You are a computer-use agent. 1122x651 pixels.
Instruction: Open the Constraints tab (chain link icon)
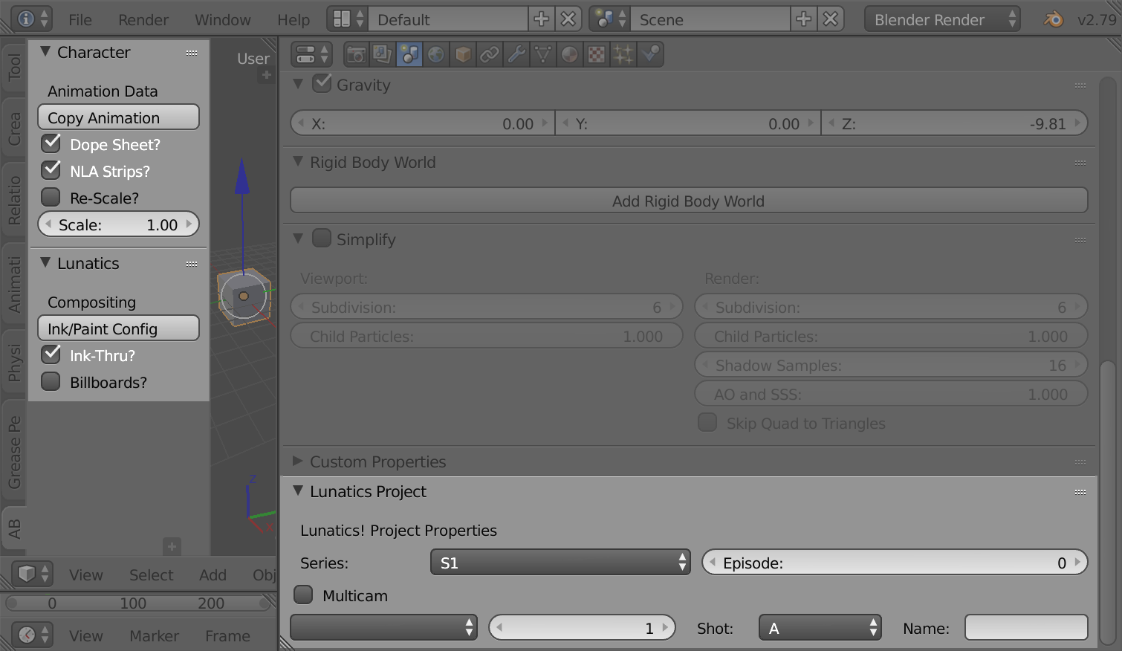click(490, 54)
